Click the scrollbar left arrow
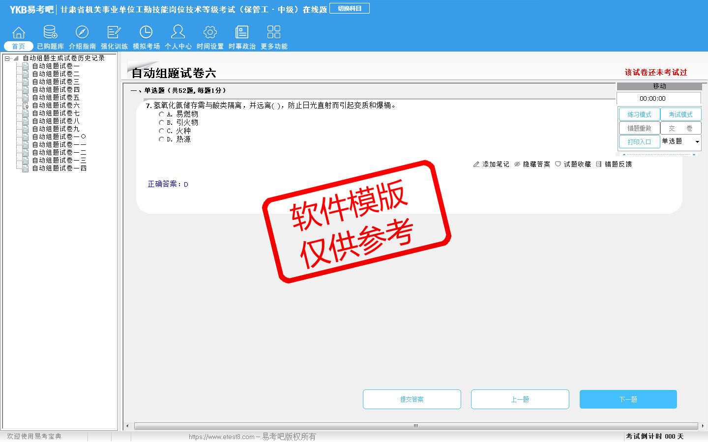708x442 pixels. click(x=127, y=426)
